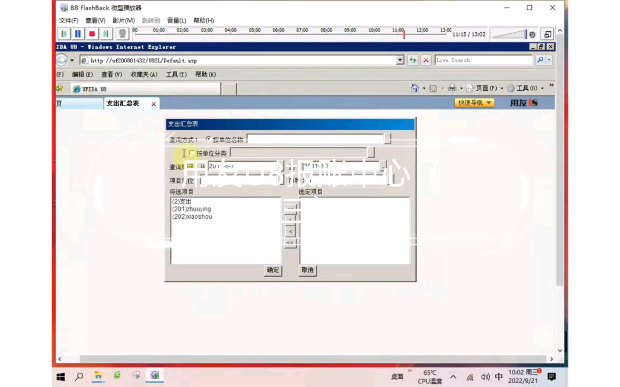Click the browse button beside 按单位分类 field
Screen dimensions: 620x387
[x=371, y=153]
